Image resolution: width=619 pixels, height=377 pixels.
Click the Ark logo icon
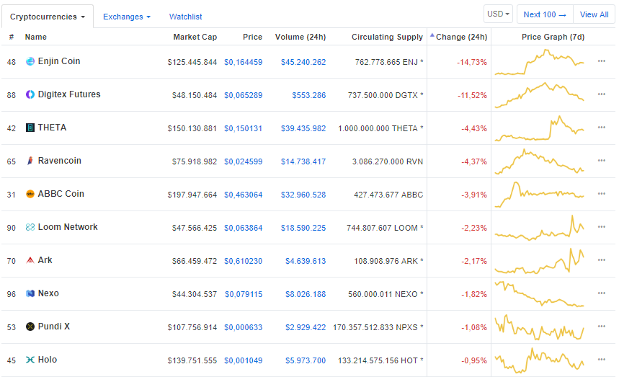30,260
